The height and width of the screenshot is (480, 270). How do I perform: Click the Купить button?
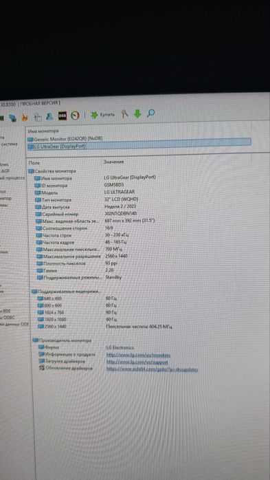click(x=103, y=115)
